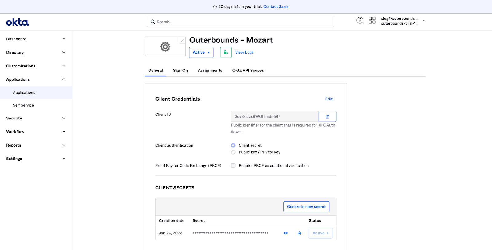The width and height of the screenshot is (492, 250).
Task: Edit the app logo with pencil icon
Action: [182, 40]
